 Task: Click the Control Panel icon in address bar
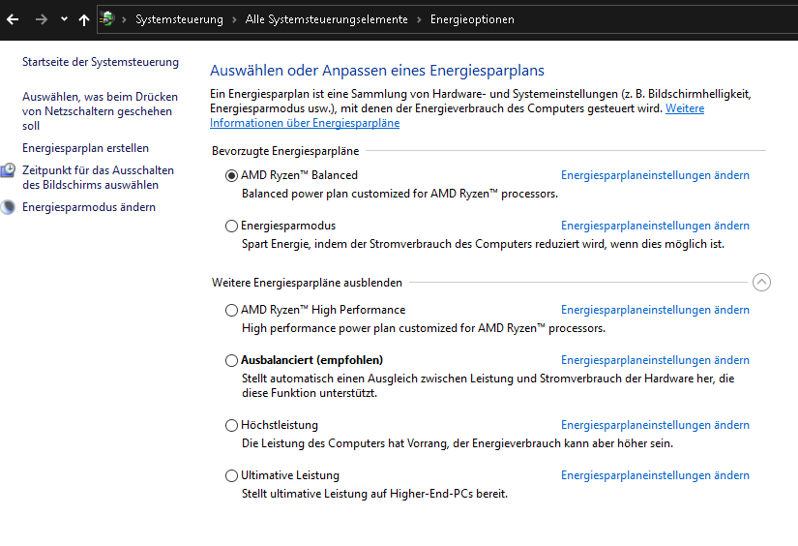[107, 19]
